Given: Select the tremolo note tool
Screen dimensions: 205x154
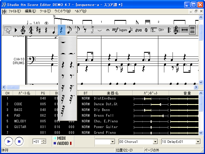Looking at the screenshot, I should pyautogui.click(x=130, y=30).
